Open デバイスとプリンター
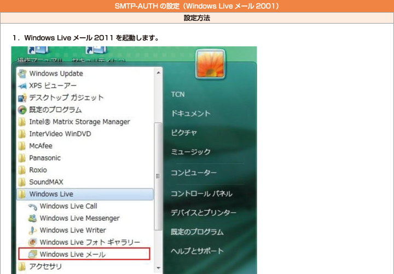 [x=204, y=213]
